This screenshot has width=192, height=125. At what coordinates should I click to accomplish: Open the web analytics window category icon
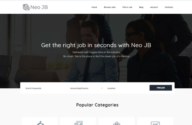79,123
